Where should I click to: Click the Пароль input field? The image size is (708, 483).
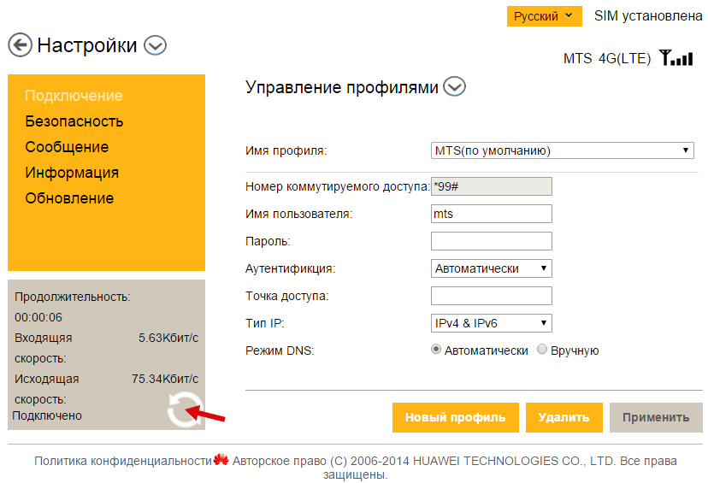tap(492, 241)
